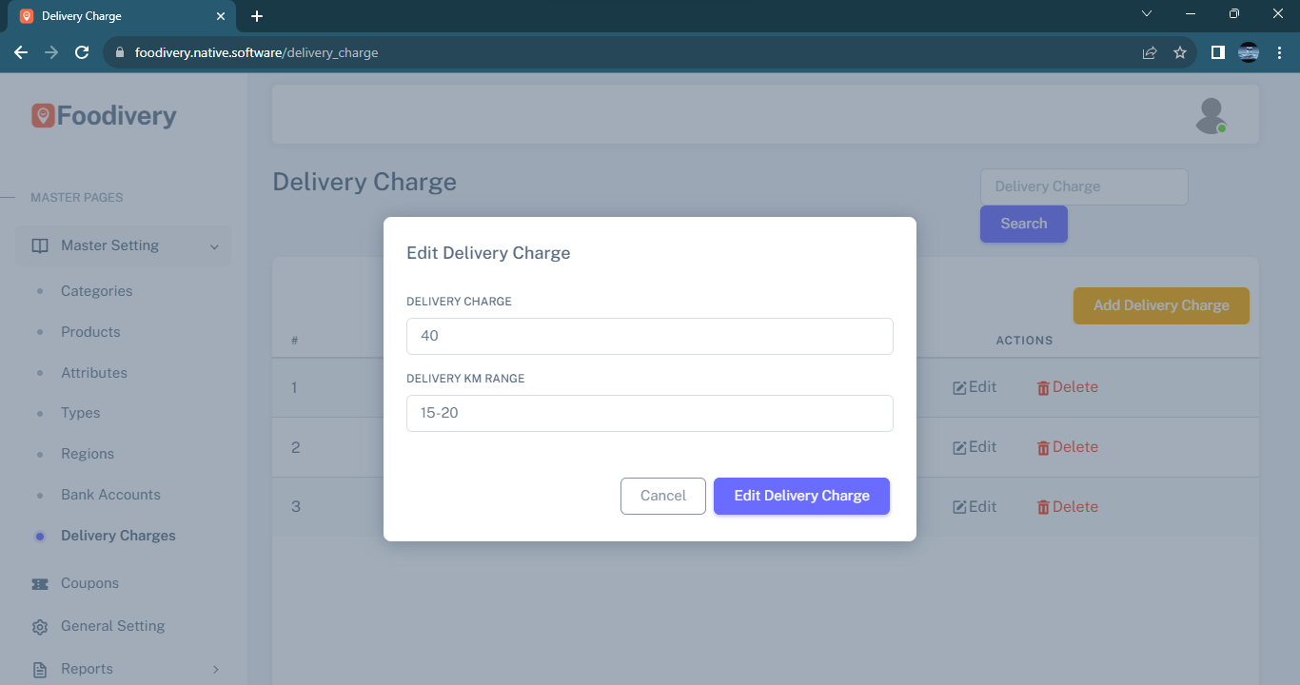Focus the Delivery Charge amount field
The width and height of the screenshot is (1300, 685).
click(x=650, y=336)
